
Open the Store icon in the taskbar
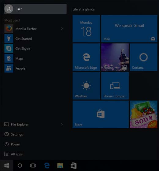point(73,166)
